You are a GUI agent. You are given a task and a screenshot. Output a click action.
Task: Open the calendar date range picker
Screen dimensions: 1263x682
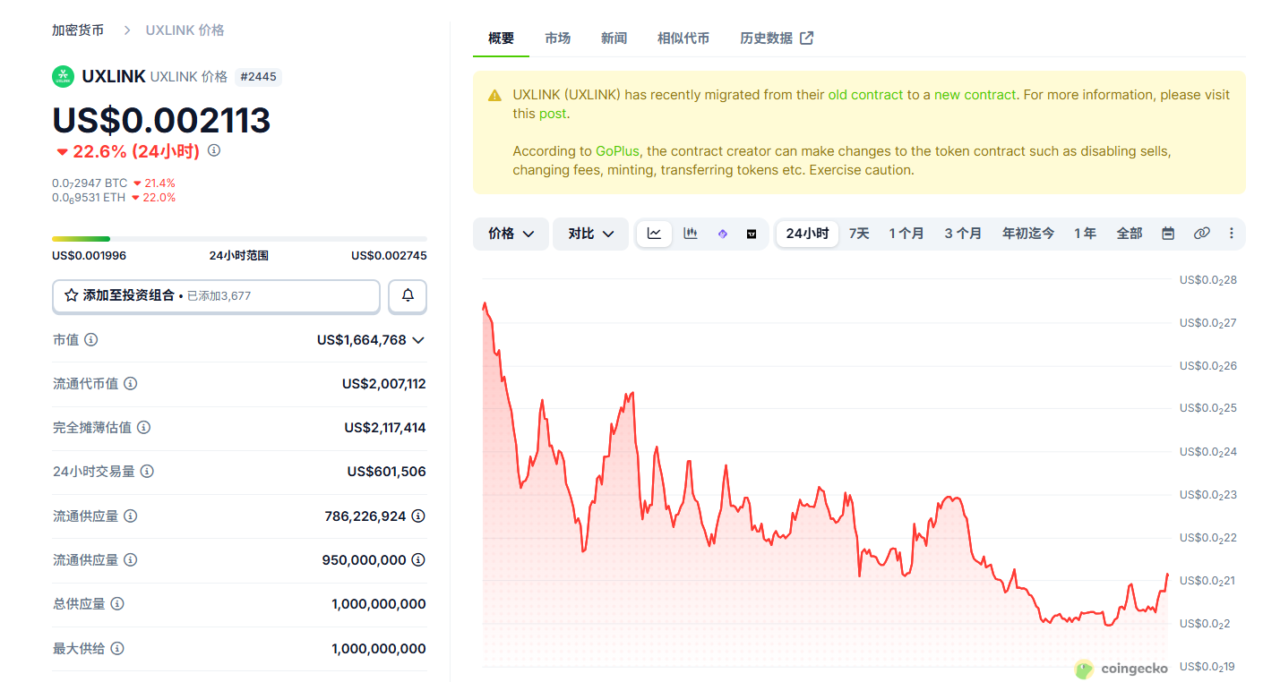coord(1168,234)
